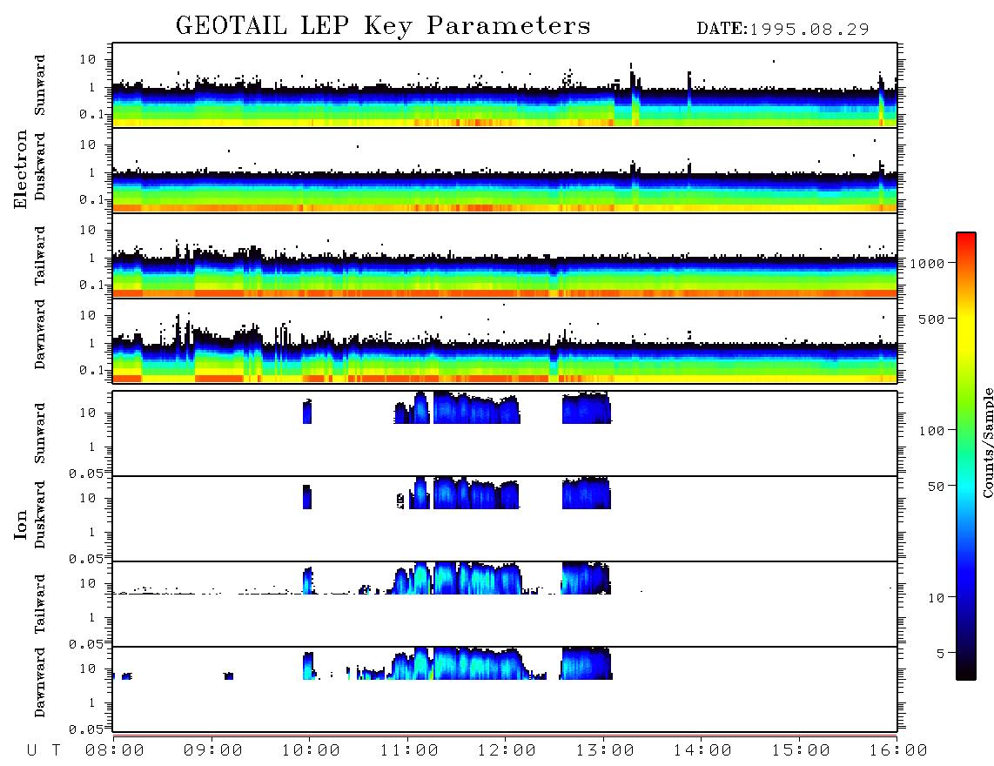Click the Ion "Sunward" panel label
This screenshot has width=994, height=766.
[39, 433]
